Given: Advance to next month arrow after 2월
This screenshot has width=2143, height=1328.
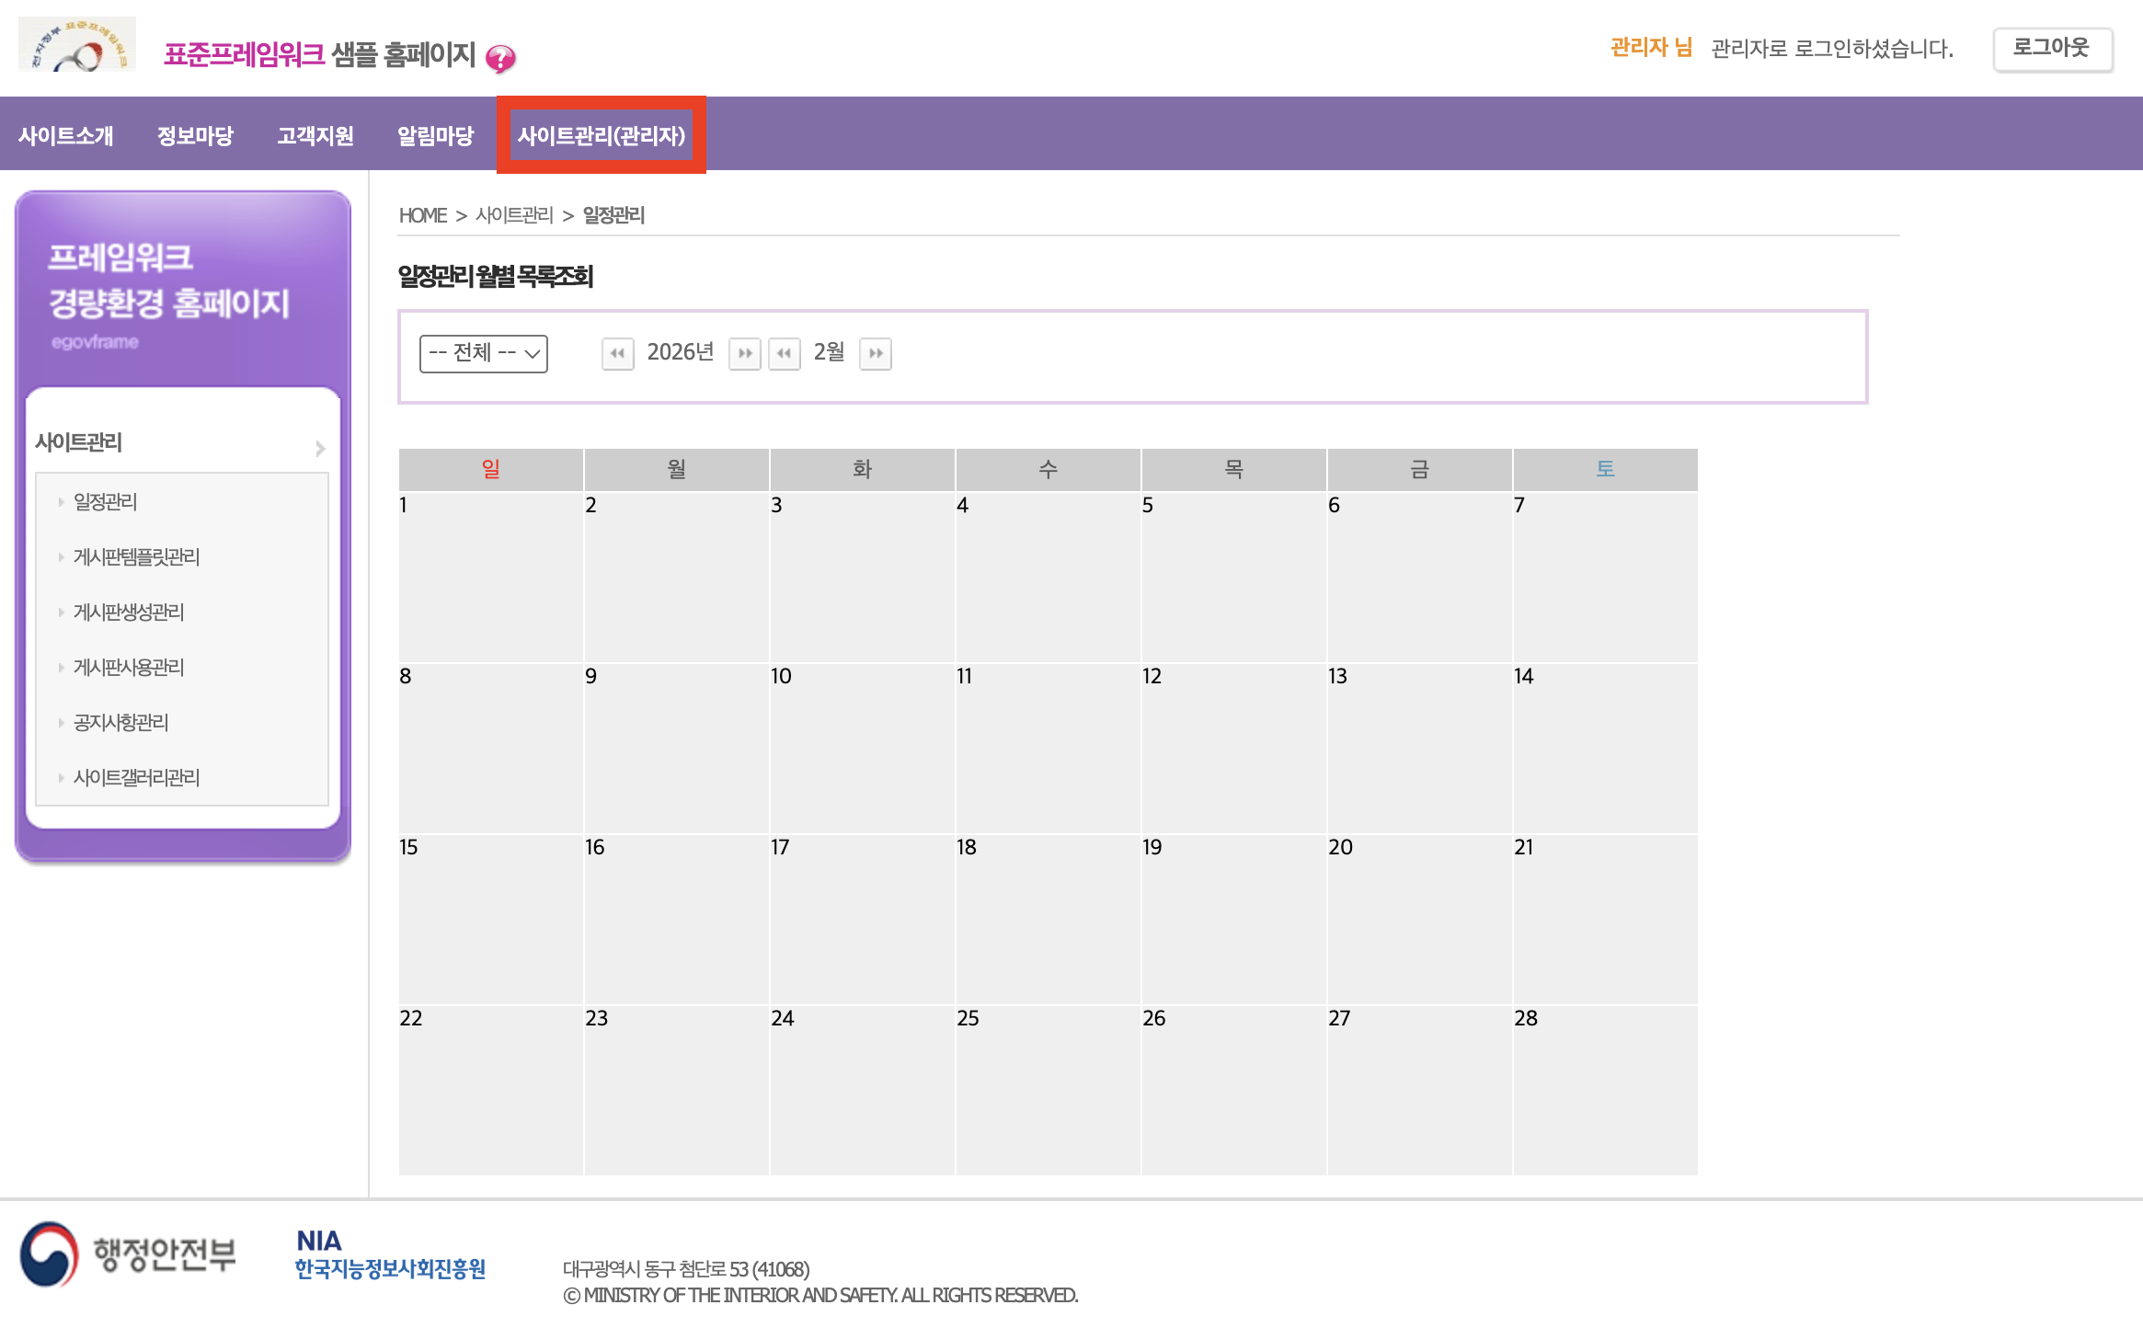Looking at the screenshot, I should tap(875, 353).
